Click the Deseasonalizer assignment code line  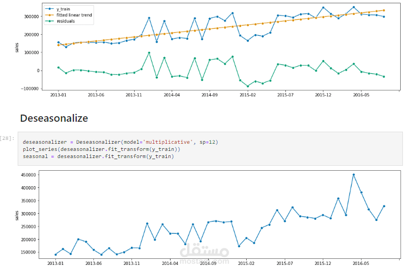tap(120, 142)
